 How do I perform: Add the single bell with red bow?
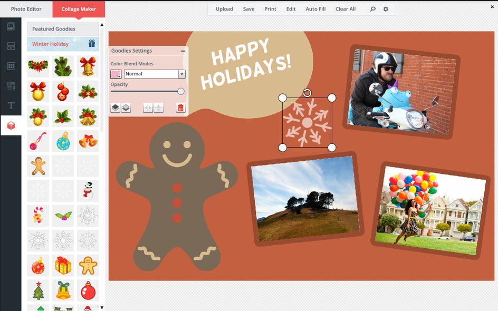pos(88,66)
